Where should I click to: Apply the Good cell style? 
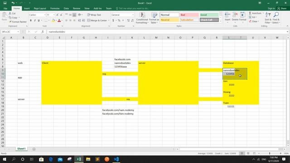(x=209, y=15)
